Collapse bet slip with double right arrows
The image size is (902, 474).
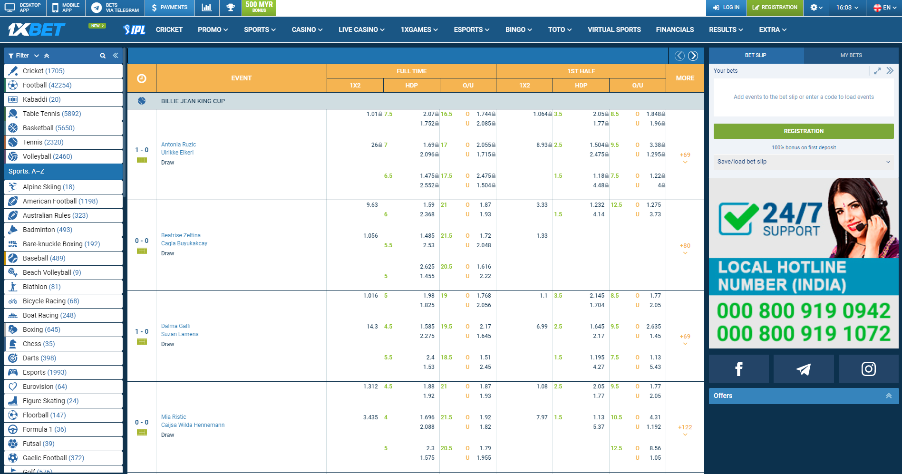point(890,71)
